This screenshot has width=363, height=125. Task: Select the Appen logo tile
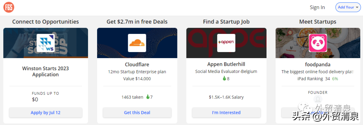coord(226,43)
